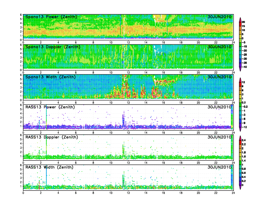268x207 pixels.
Task: Click the '20' label on the top colorbar
Action: point(243,22)
